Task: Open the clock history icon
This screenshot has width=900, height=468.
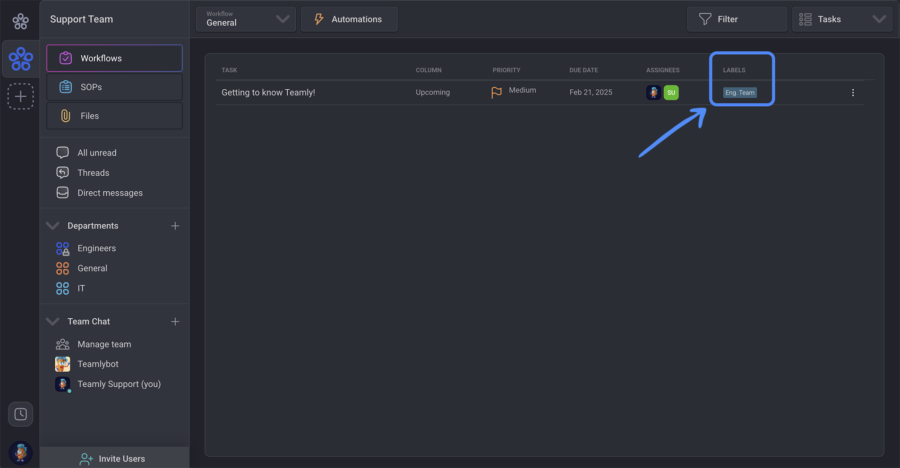Action: pos(20,414)
